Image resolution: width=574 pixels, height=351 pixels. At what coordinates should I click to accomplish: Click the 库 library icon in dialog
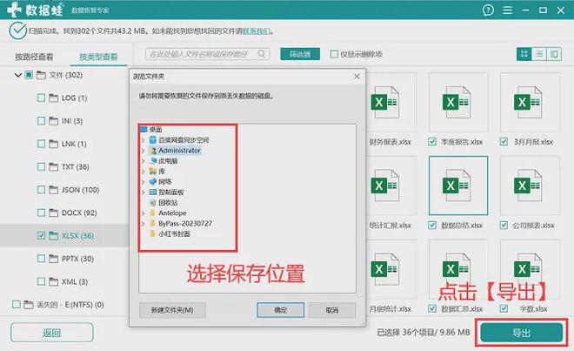[x=153, y=171]
